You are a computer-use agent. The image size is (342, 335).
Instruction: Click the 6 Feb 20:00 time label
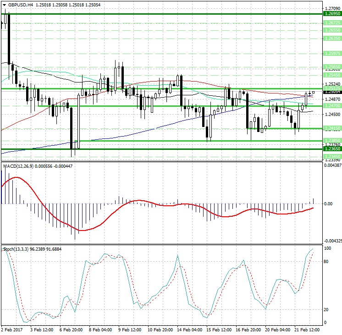71,330
